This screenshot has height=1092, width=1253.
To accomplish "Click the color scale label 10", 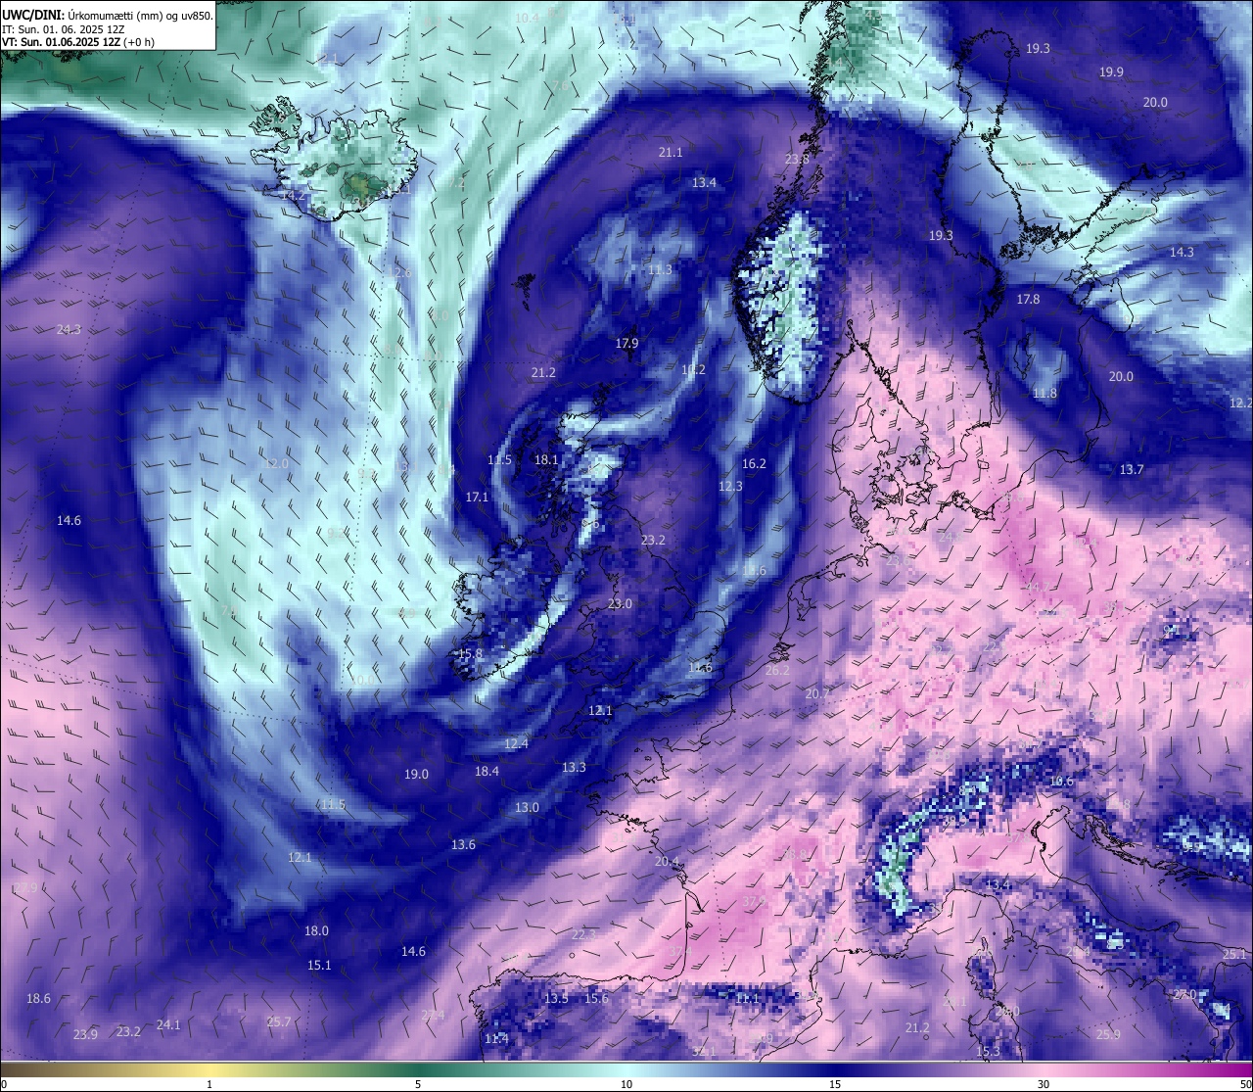I will click(x=626, y=1084).
